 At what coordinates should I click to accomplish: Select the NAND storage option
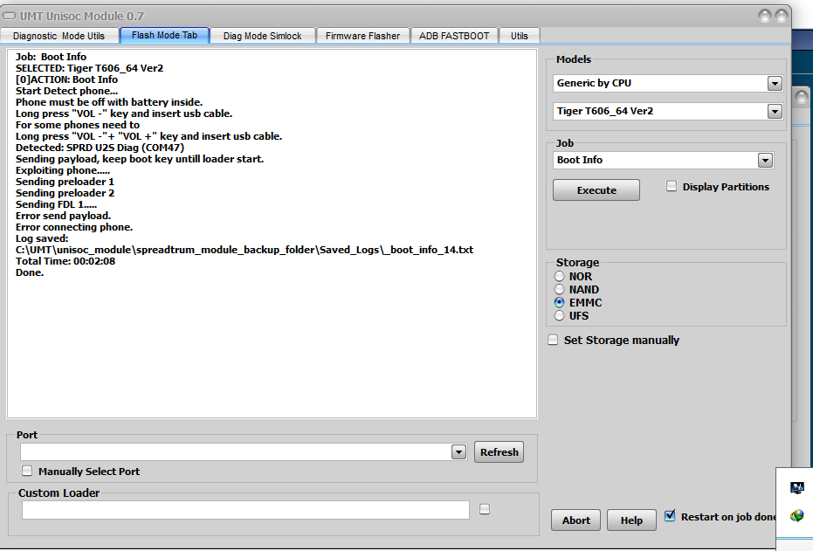coord(559,289)
